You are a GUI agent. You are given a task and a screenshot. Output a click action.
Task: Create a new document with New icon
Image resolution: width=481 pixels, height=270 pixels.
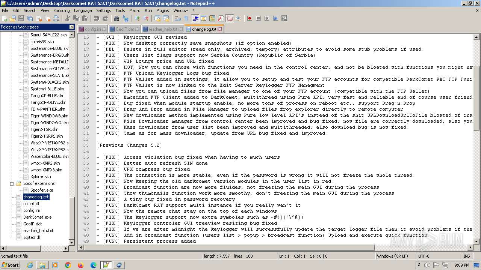tap(5, 18)
